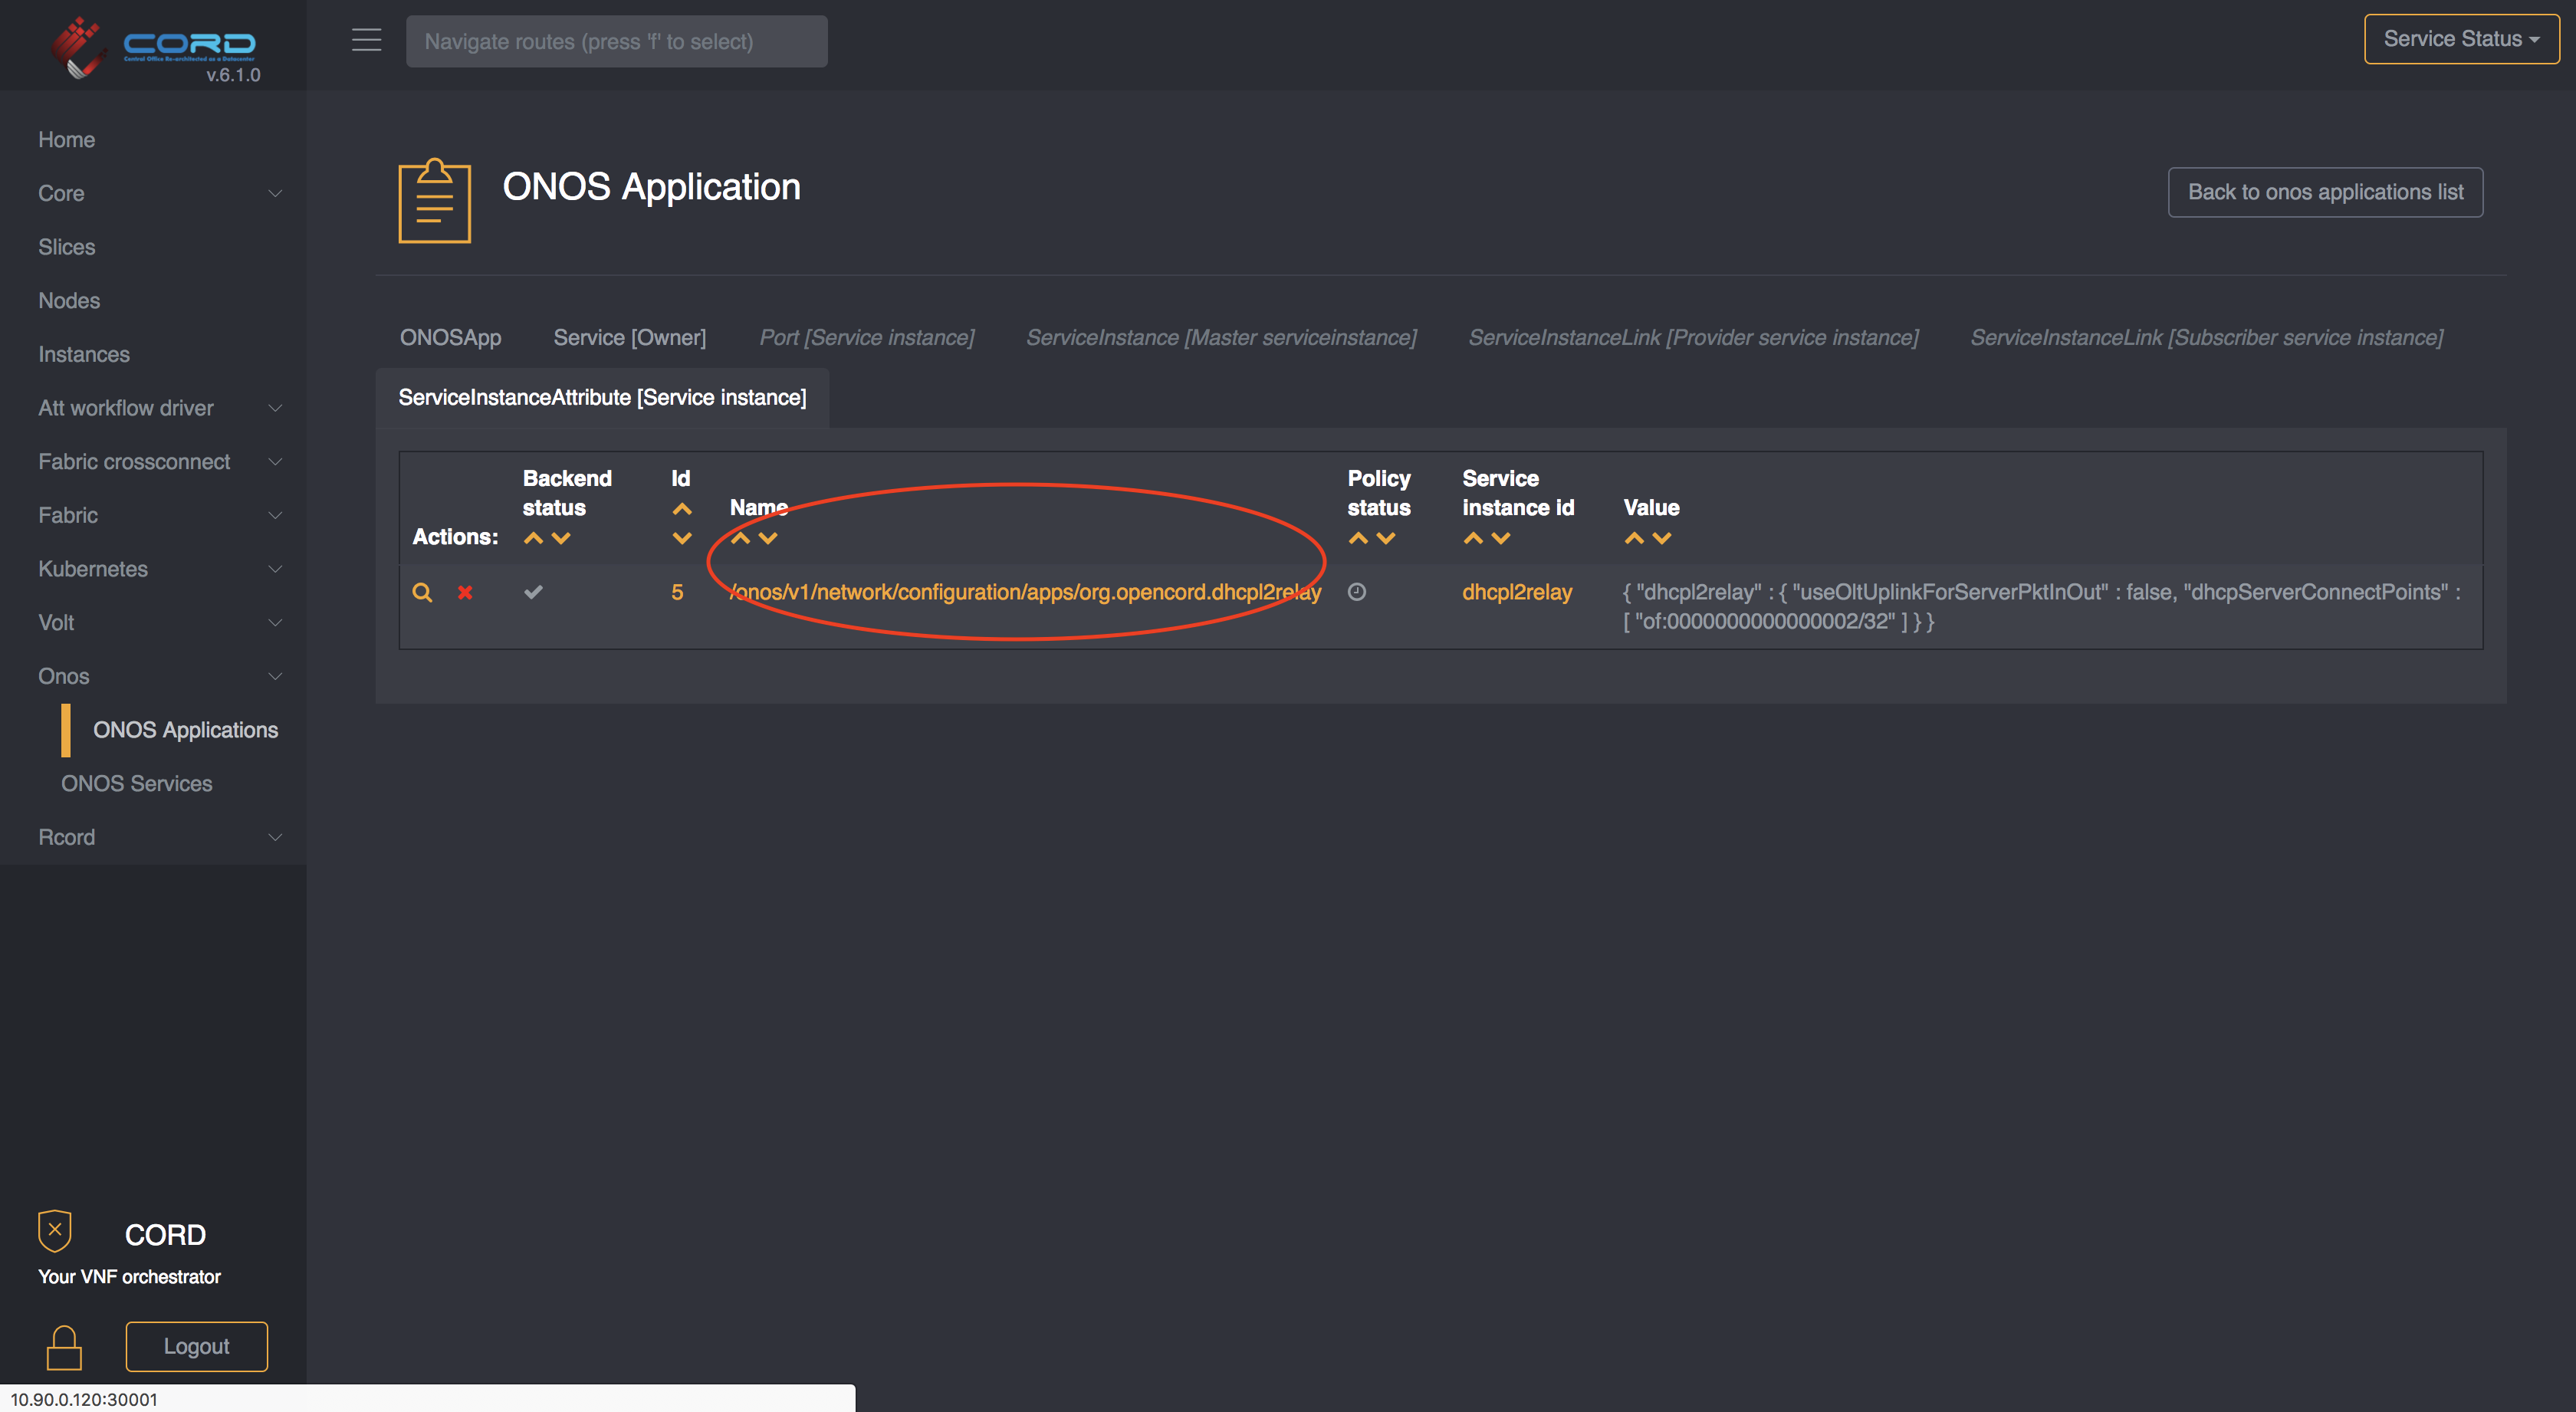Expand the Rcord sidebar section
2576x1412 pixels.
(153, 837)
